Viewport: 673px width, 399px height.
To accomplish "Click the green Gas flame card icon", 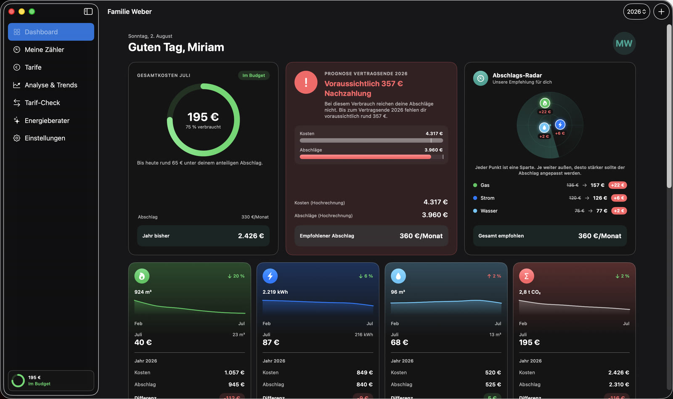I will pos(142,276).
